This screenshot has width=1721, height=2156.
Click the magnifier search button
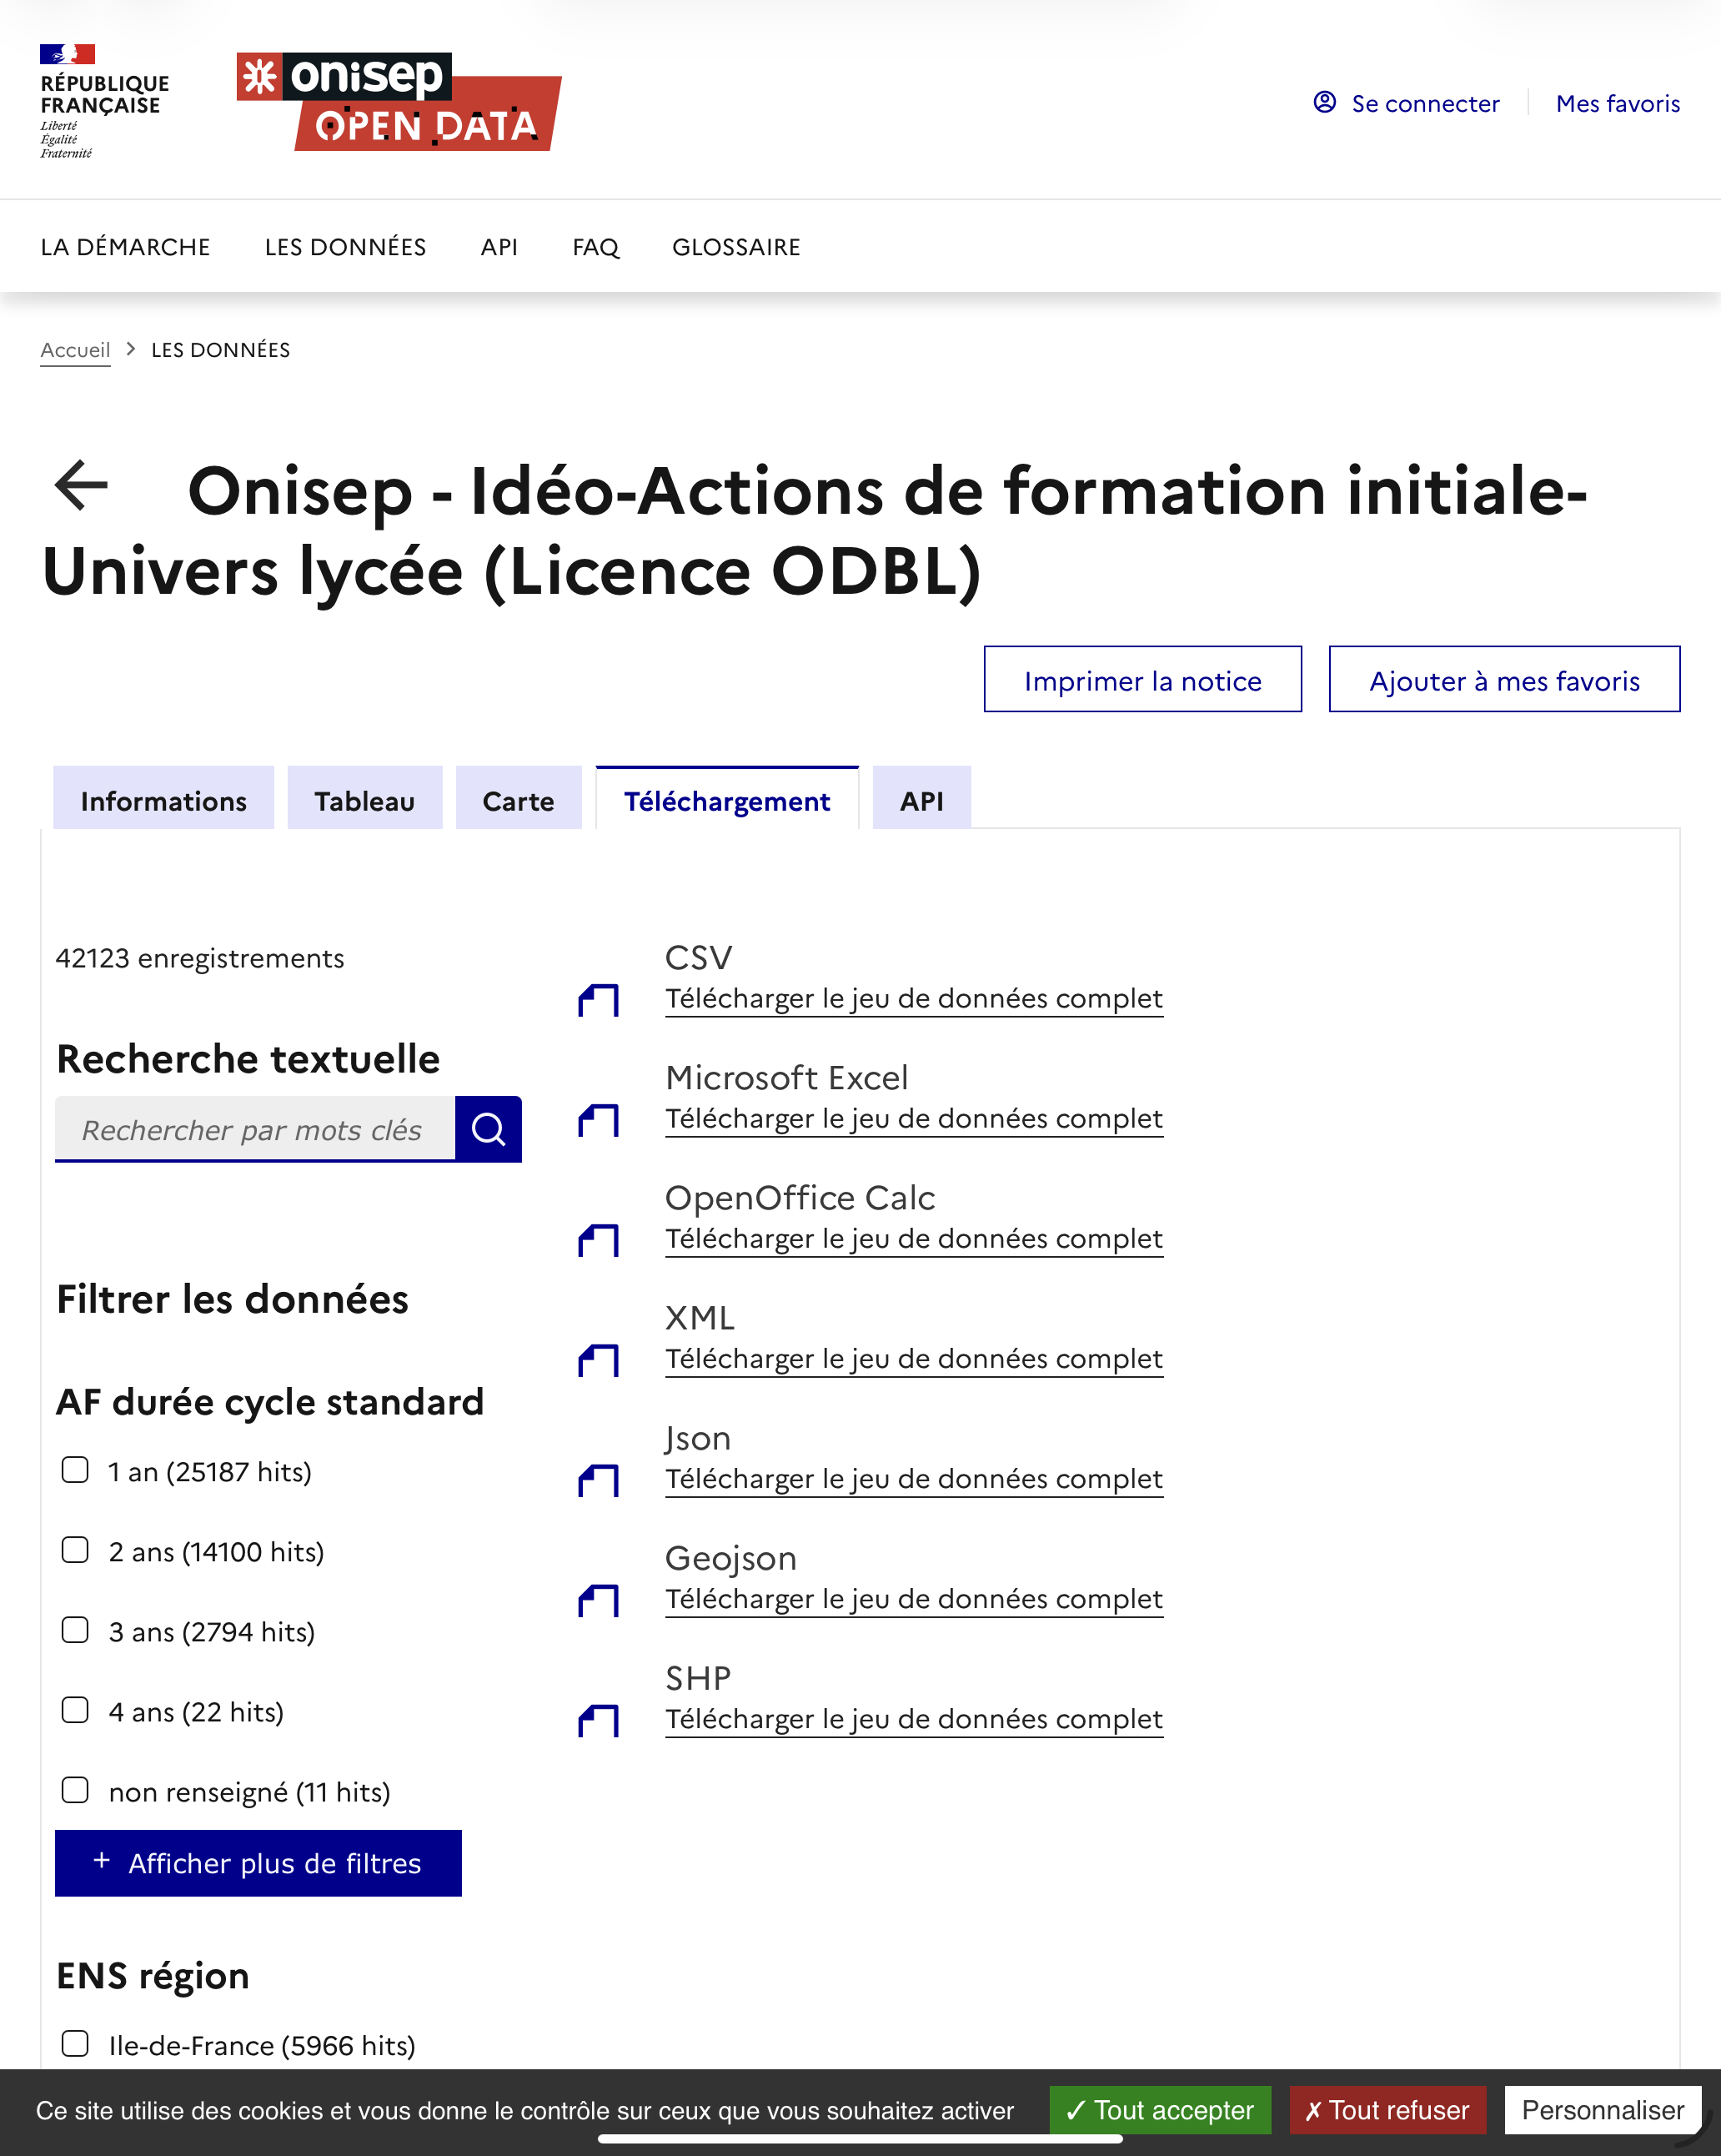pos(488,1129)
